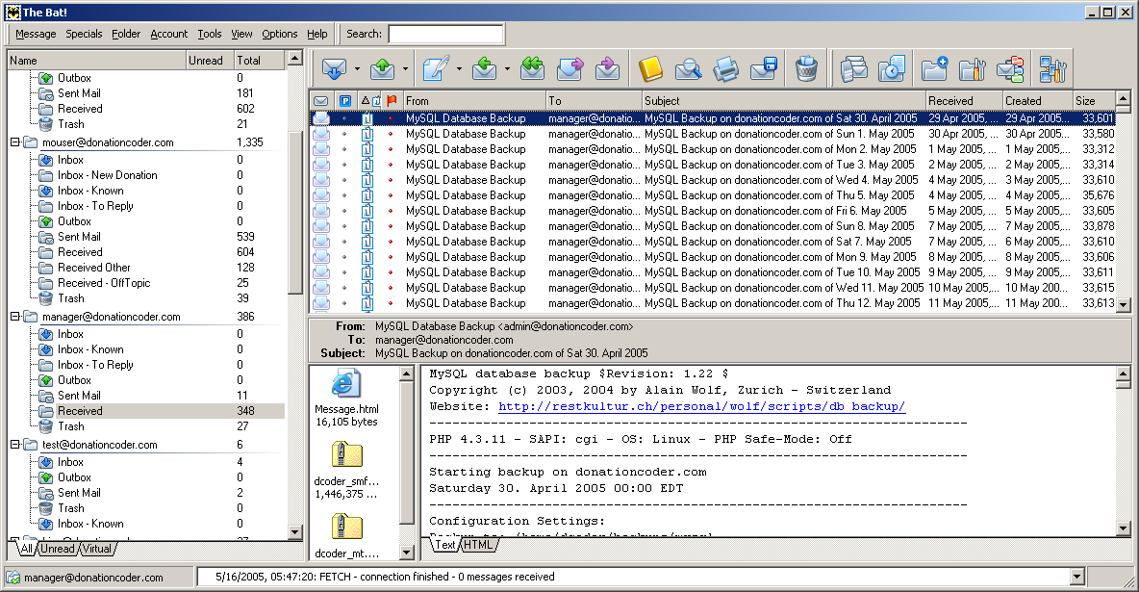Delete the message using the trash bin toolbar icon
1139x592 pixels.
806,69
